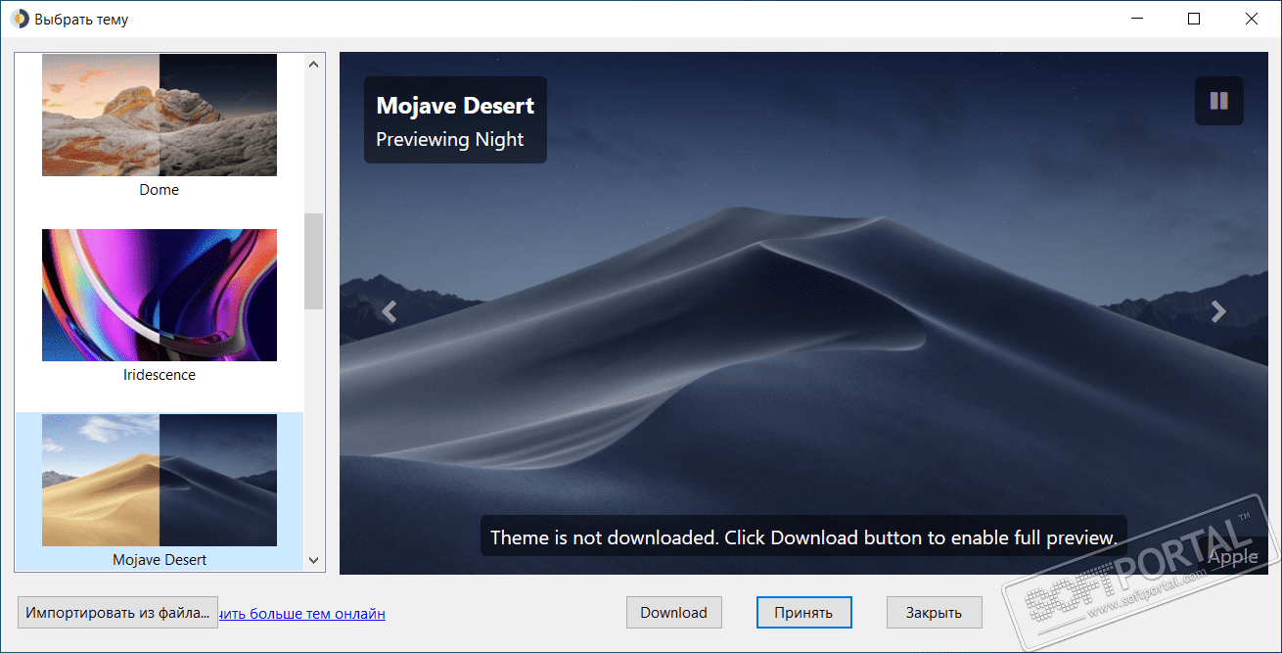
Task: Click the Закрыть button
Action: pos(934,613)
